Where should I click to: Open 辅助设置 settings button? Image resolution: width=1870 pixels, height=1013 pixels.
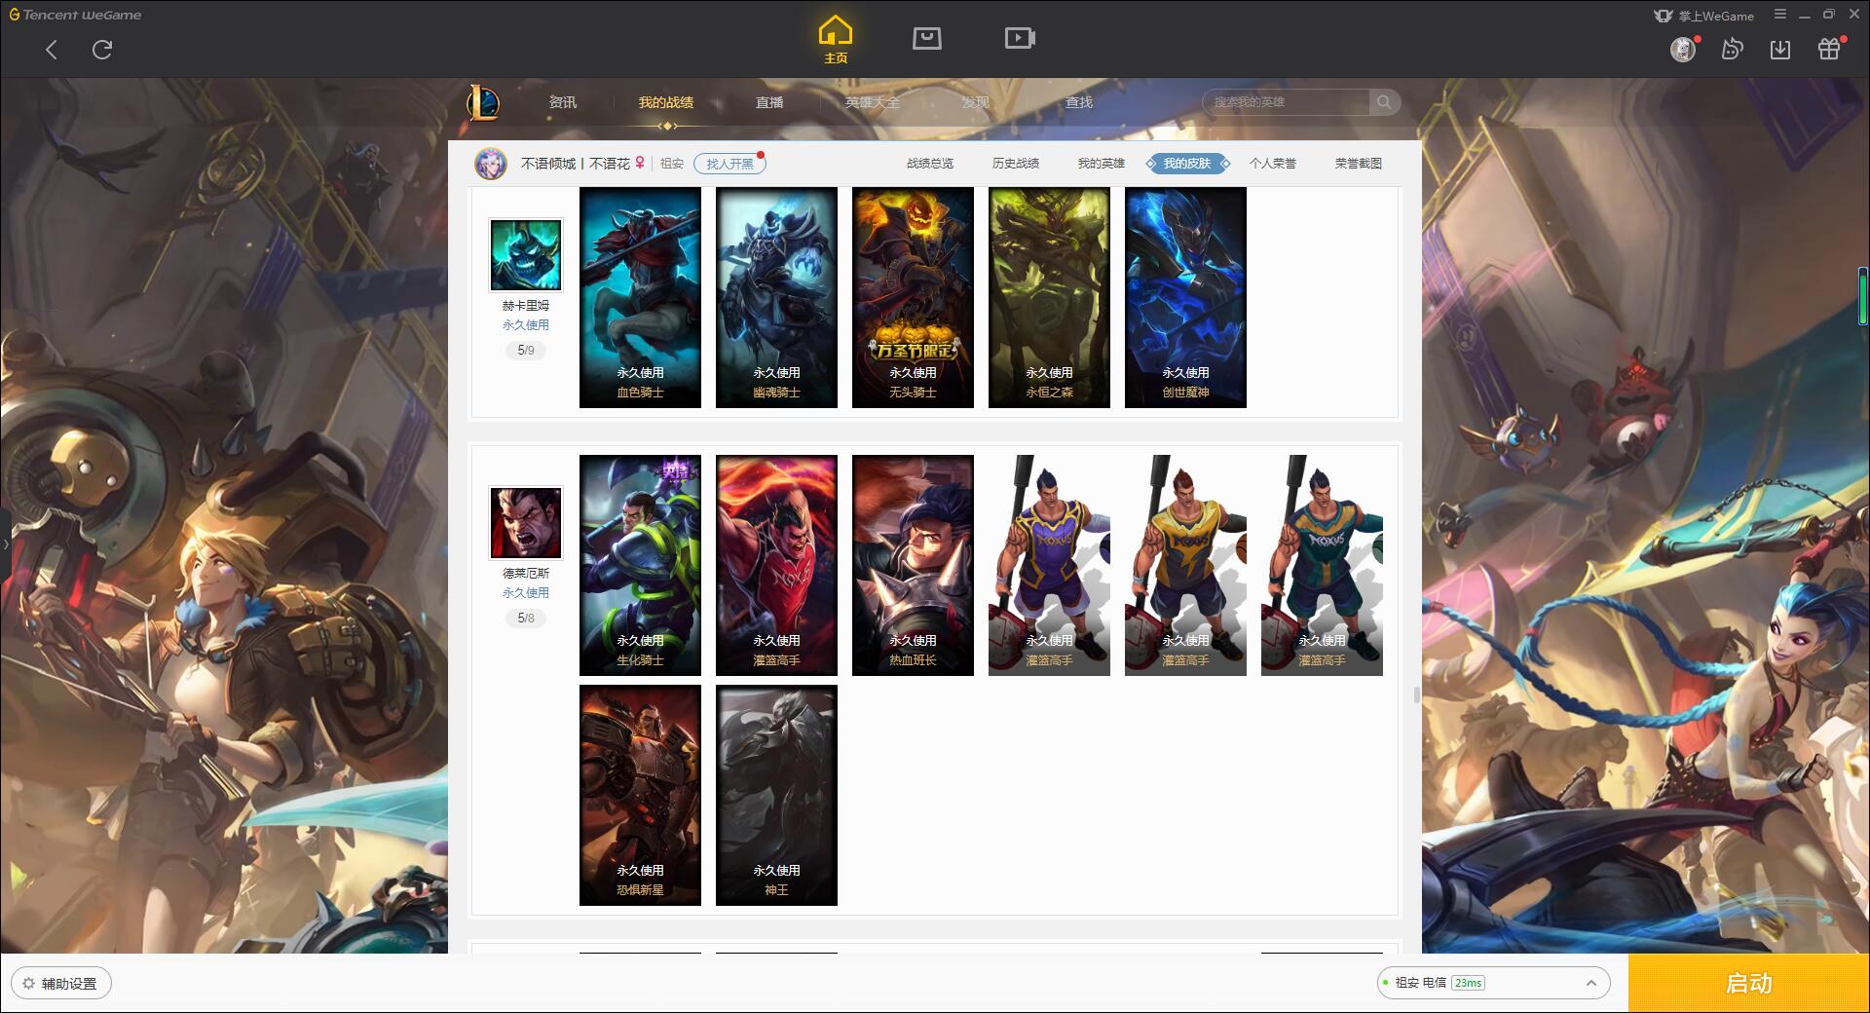pos(61,983)
